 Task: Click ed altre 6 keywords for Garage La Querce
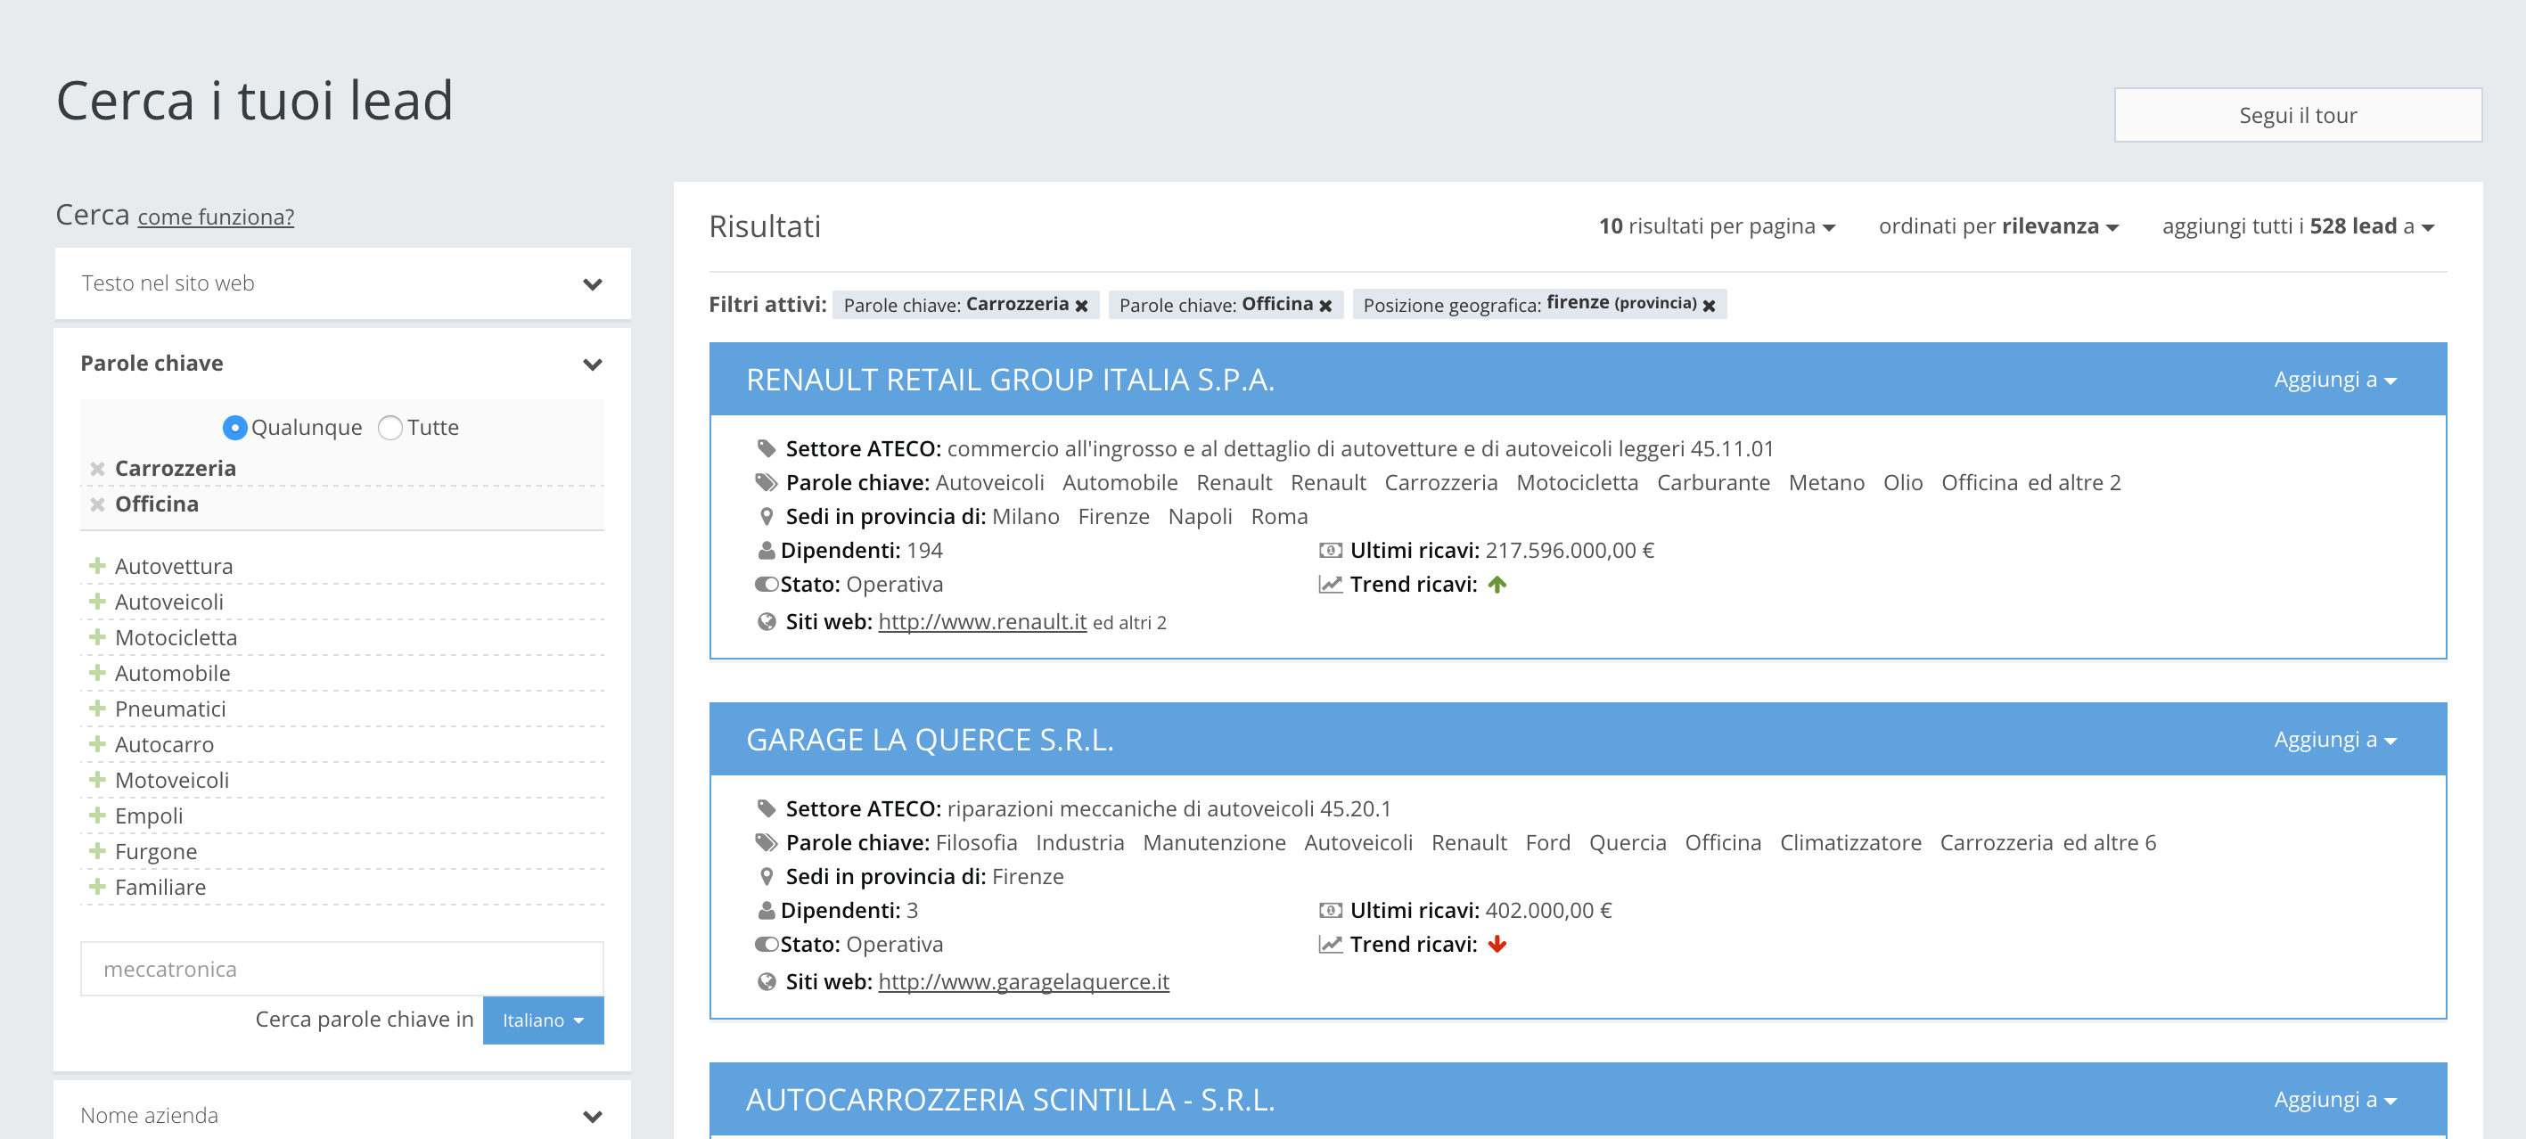click(2109, 842)
